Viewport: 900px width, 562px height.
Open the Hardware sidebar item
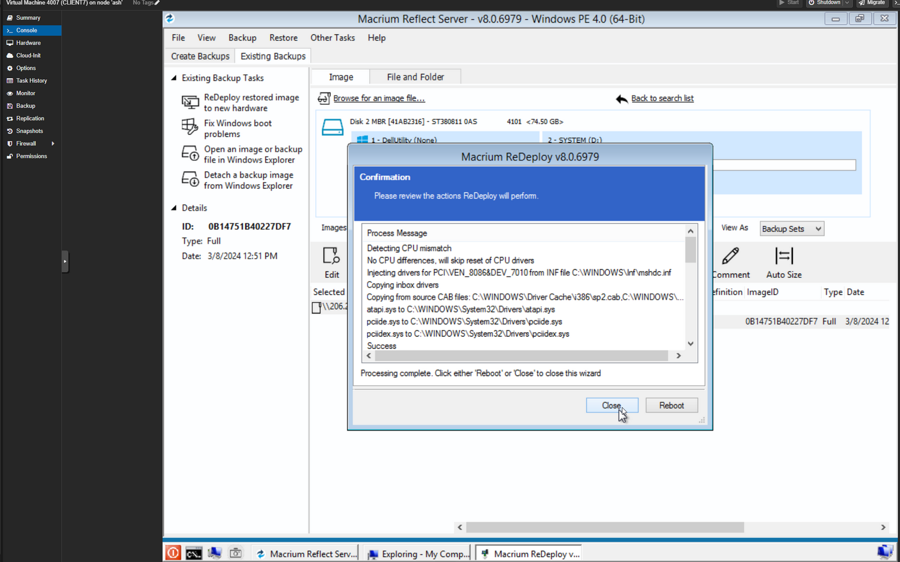click(x=28, y=43)
